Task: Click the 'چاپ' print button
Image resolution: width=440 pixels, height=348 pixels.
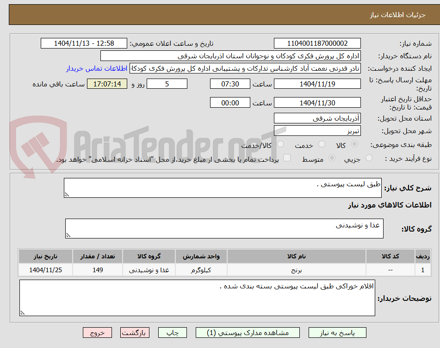Action: pos(173,333)
